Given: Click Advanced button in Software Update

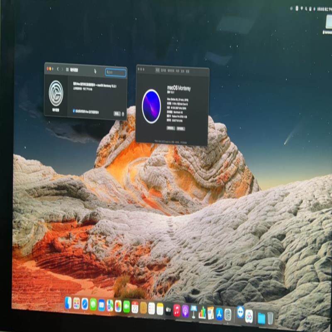Looking at the screenshot, I should (117, 114).
